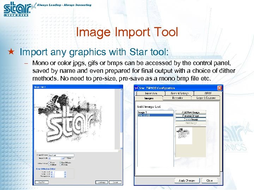The height and width of the screenshot is (190, 254).
Task: Click Apply Changes in the Configuration window
Action: tap(187, 180)
